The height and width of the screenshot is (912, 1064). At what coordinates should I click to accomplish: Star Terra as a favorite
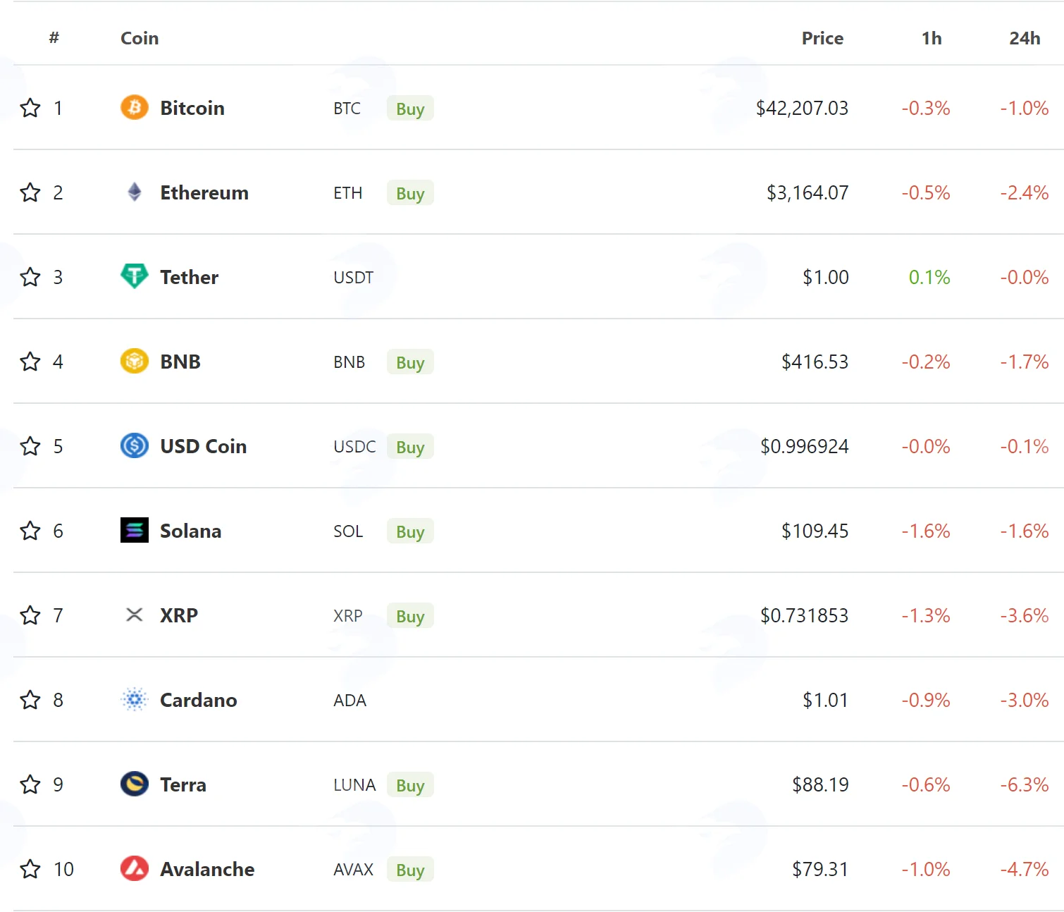click(30, 784)
